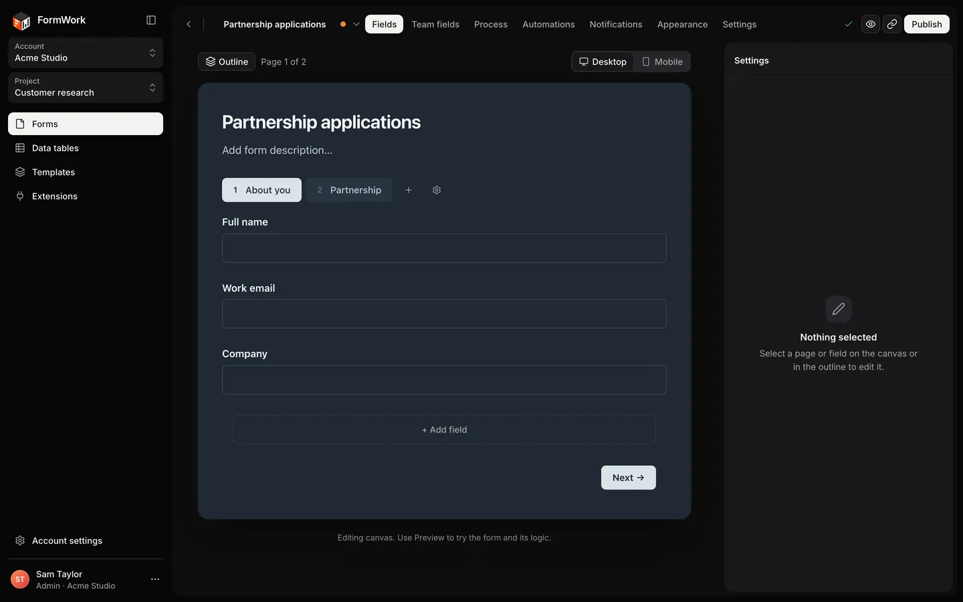The height and width of the screenshot is (602, 963).
Task: Publish the form
Action: (927, 24)
